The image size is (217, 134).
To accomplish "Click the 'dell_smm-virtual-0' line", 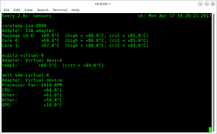I will 25,75.
